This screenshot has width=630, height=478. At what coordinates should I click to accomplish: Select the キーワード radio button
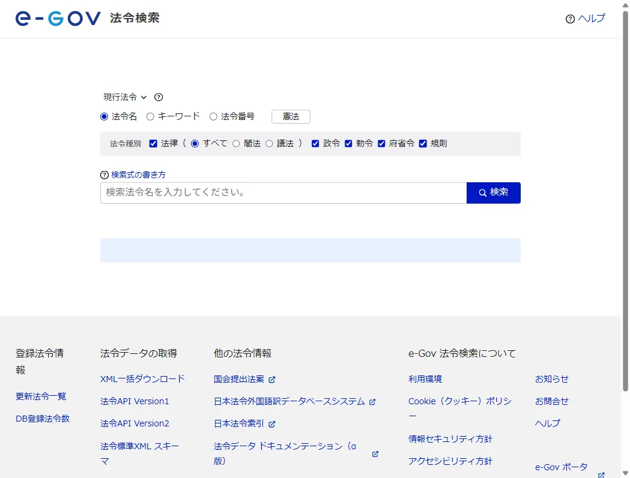coord(150,117)
